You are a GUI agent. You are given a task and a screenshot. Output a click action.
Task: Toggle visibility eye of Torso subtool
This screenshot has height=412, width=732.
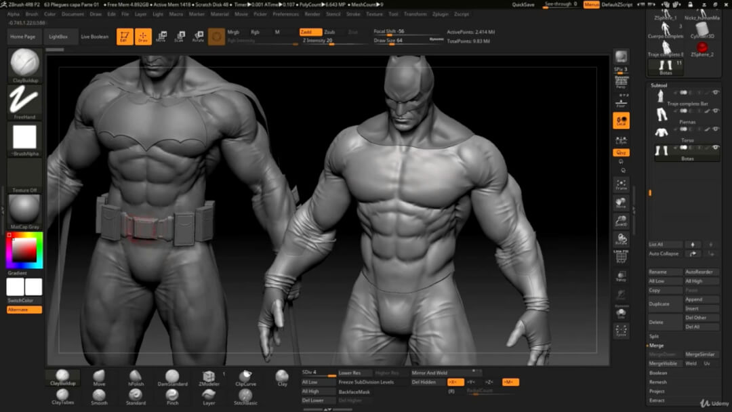(716, 129)
